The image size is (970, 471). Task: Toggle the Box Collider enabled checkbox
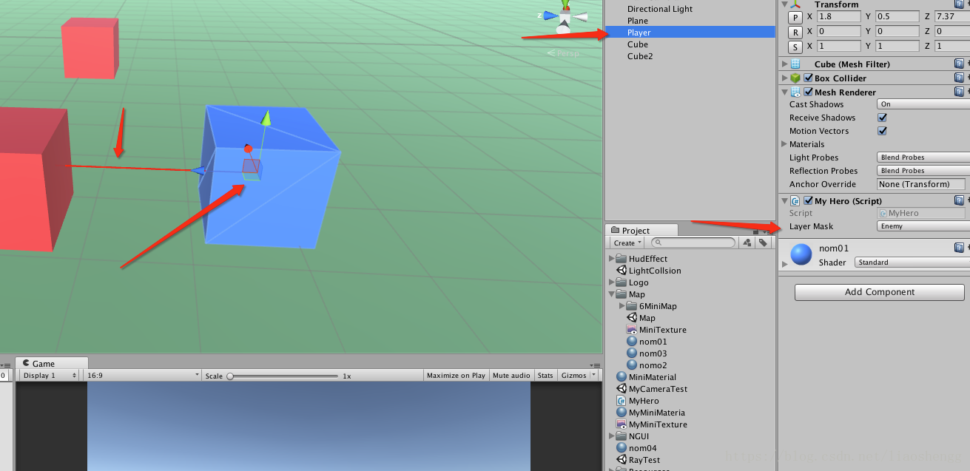point(808,78)
